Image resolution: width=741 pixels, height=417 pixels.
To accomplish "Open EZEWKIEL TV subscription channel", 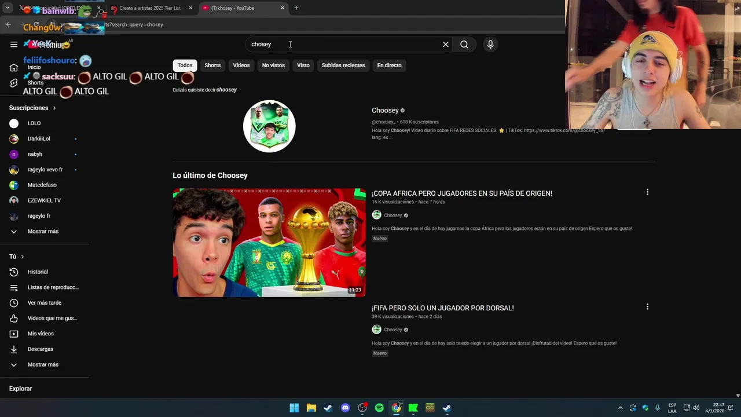I will (44, 200).
